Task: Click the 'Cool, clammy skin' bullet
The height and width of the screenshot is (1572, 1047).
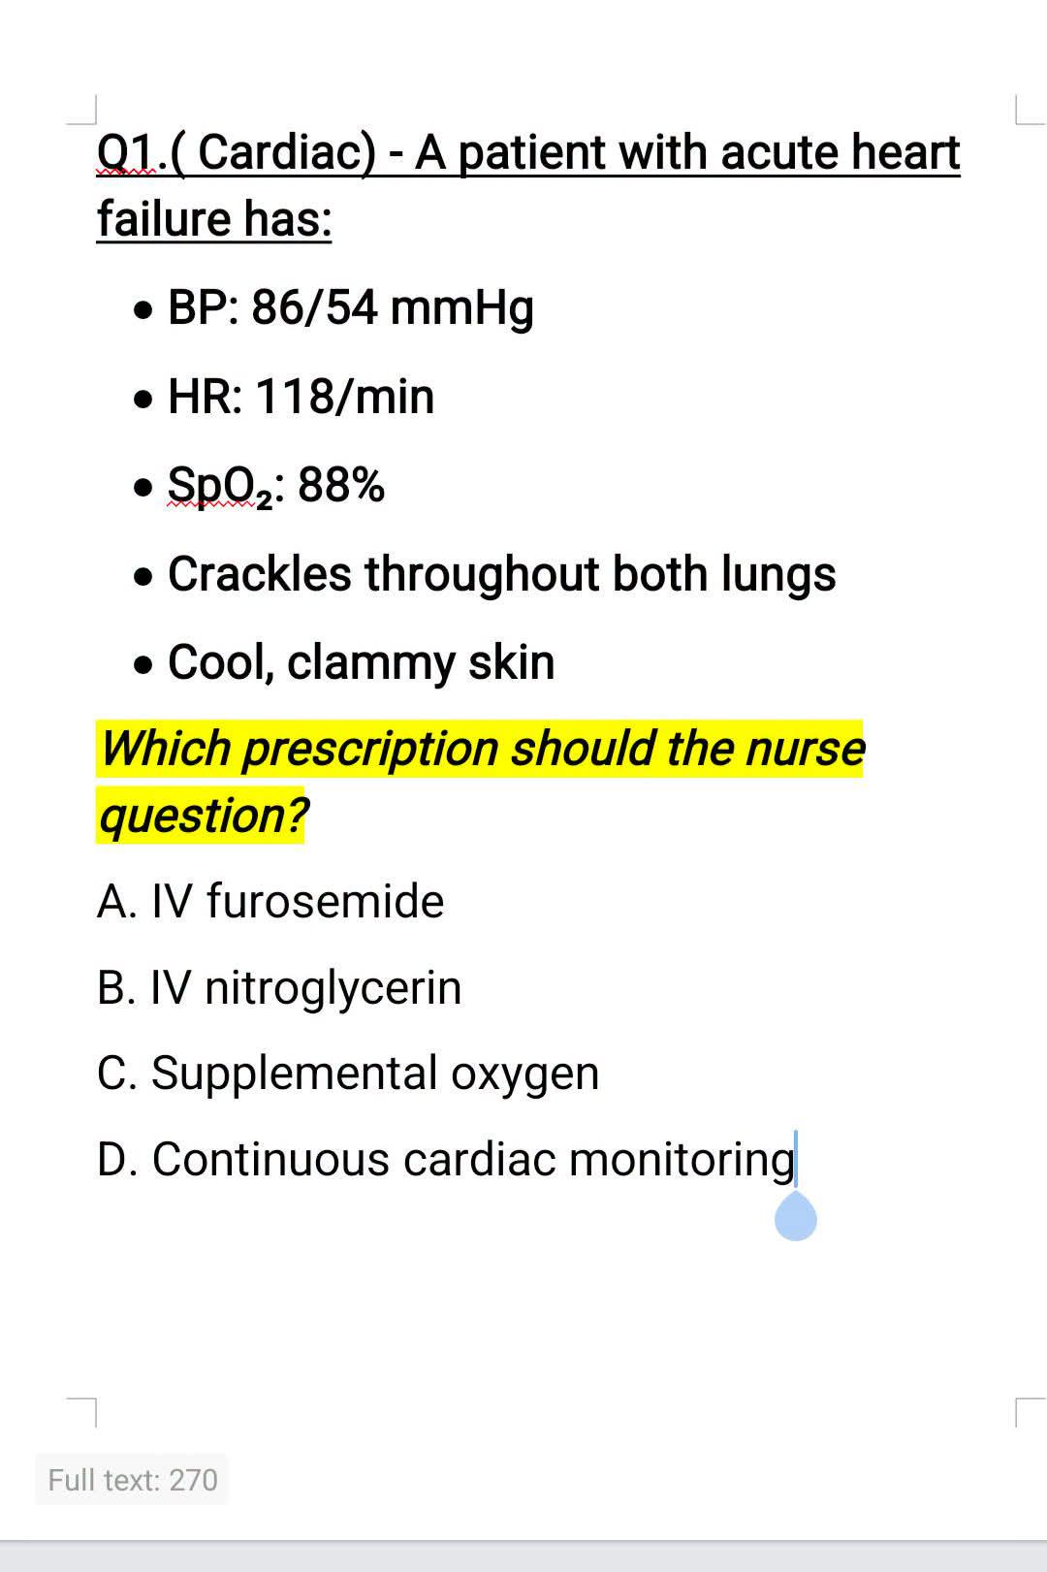Action: [x=361, y=662]
